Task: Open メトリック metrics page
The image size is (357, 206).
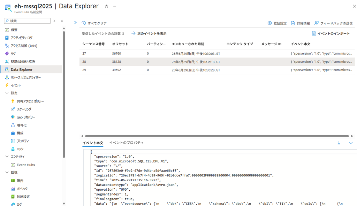Action: point(22,189)
